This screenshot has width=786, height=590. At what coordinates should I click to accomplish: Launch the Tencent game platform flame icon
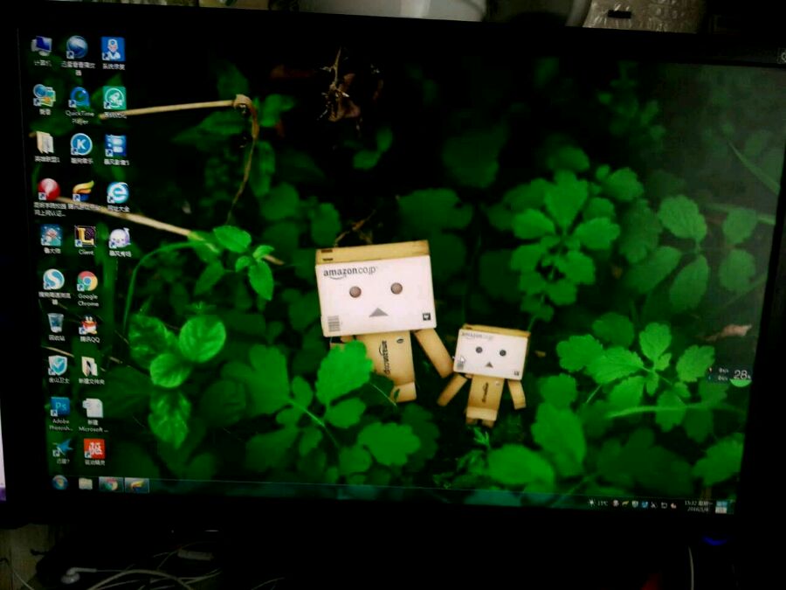click(x=83, y=195)
